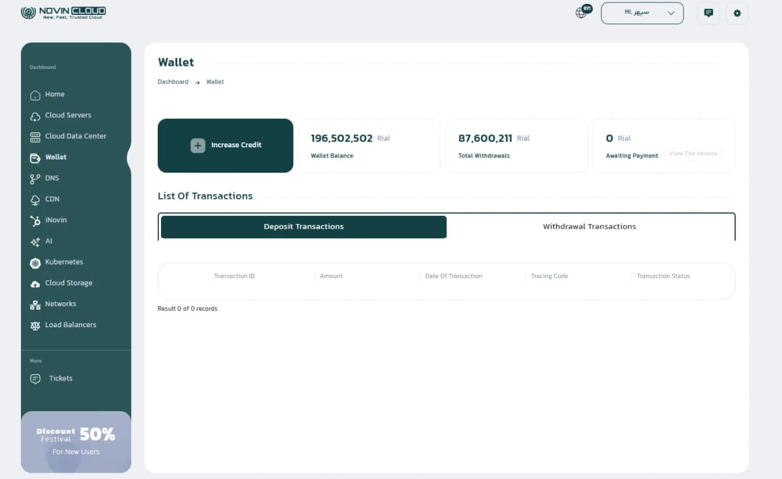782x479 pixels.
Task: Click the Transaction Status column header
Action: [x=663, y=276]
